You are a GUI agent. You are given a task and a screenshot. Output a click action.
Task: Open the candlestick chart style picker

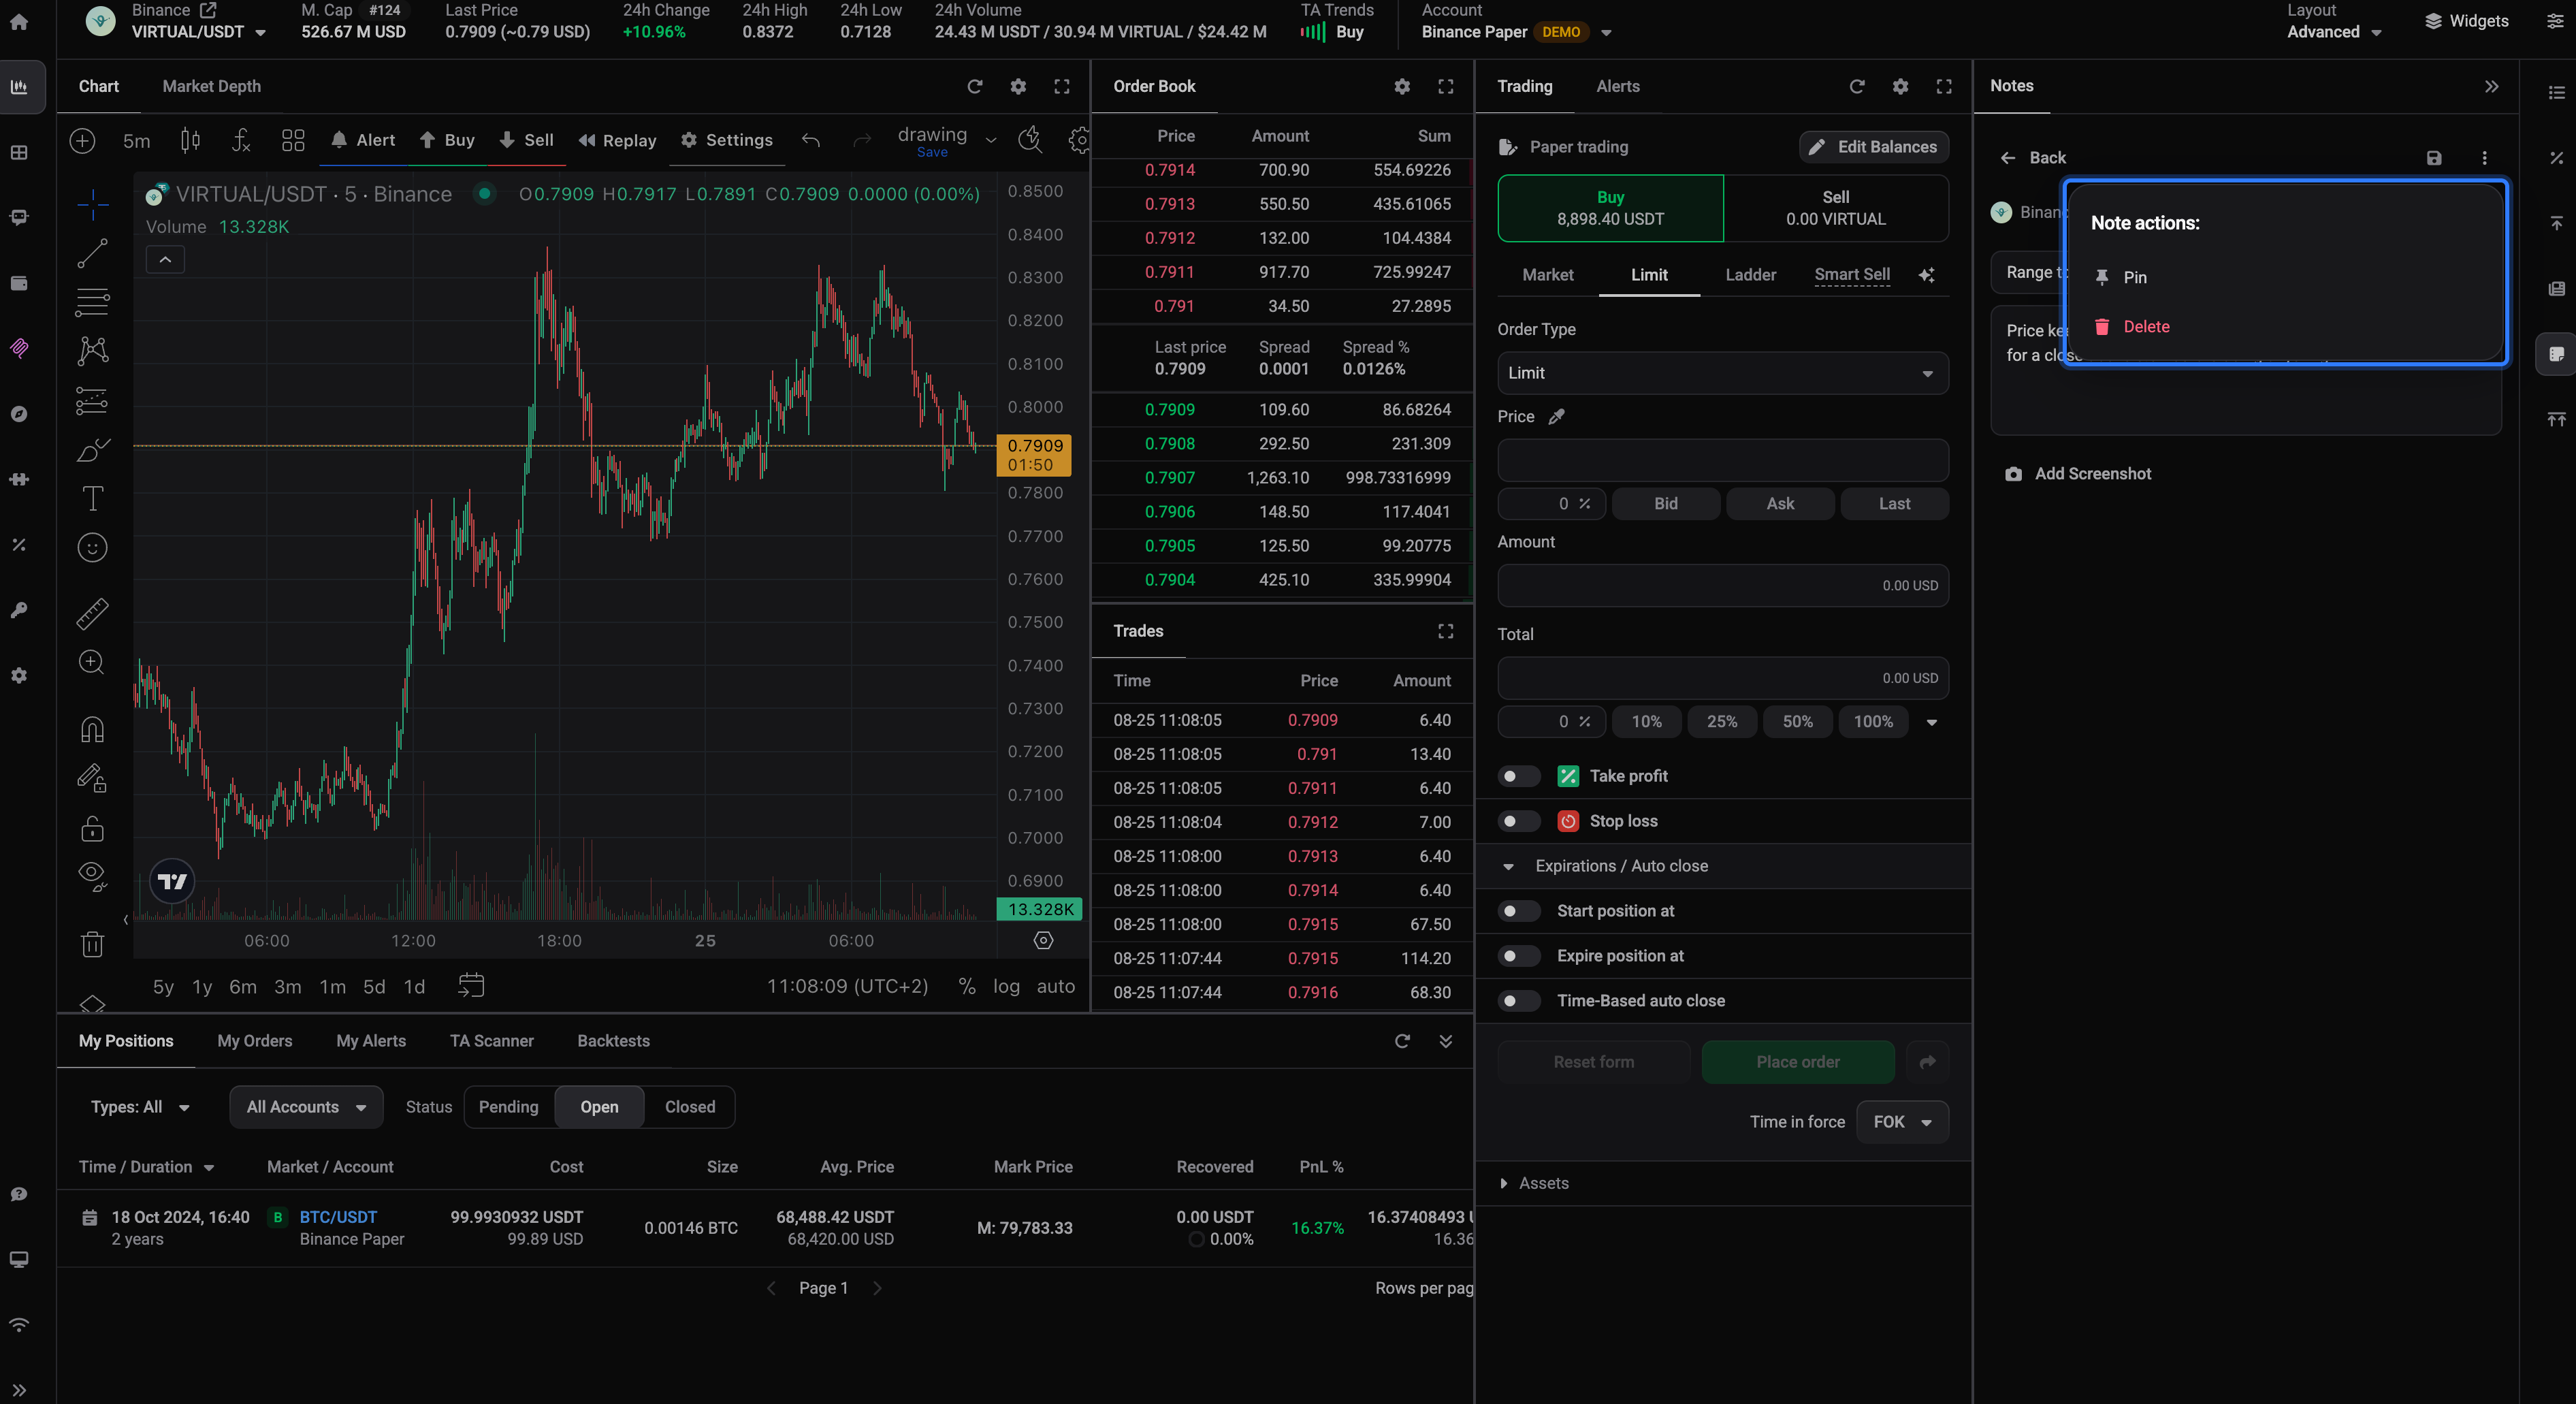pos(190,140)
